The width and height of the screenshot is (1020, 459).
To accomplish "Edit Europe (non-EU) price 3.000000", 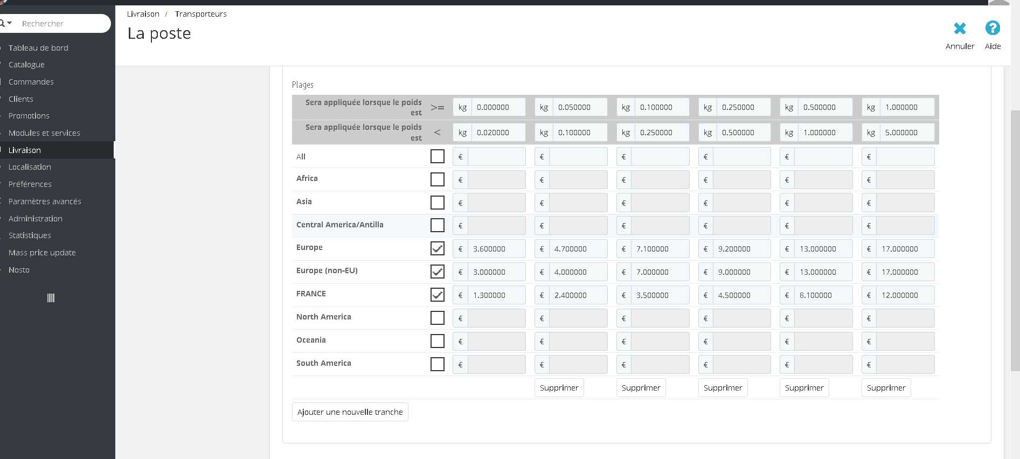I will (x=497, y=272).
